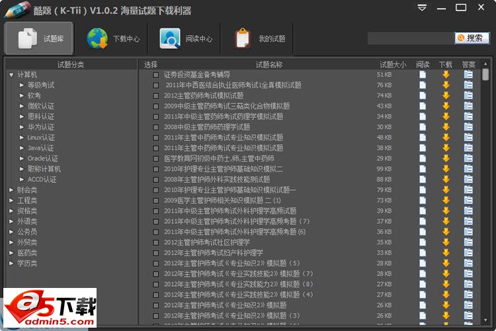Download 证券投资基金备考辅导

coord(446,75)
